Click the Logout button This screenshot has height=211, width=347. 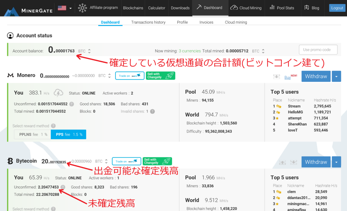pos(337,8)
